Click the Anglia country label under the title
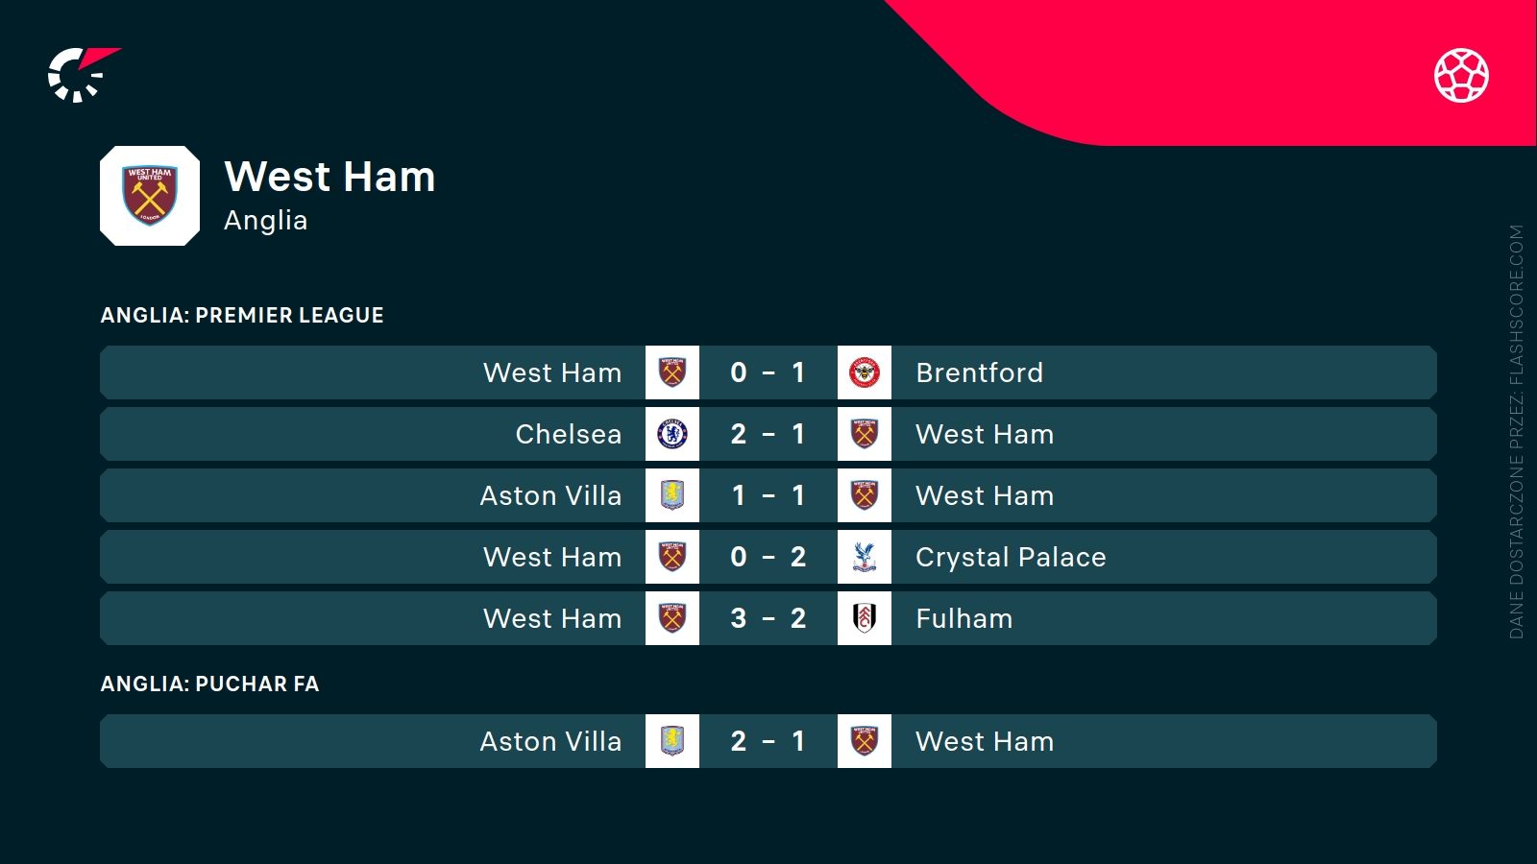The width and height of the screenshot is (1537, 864). click(266, 221)
